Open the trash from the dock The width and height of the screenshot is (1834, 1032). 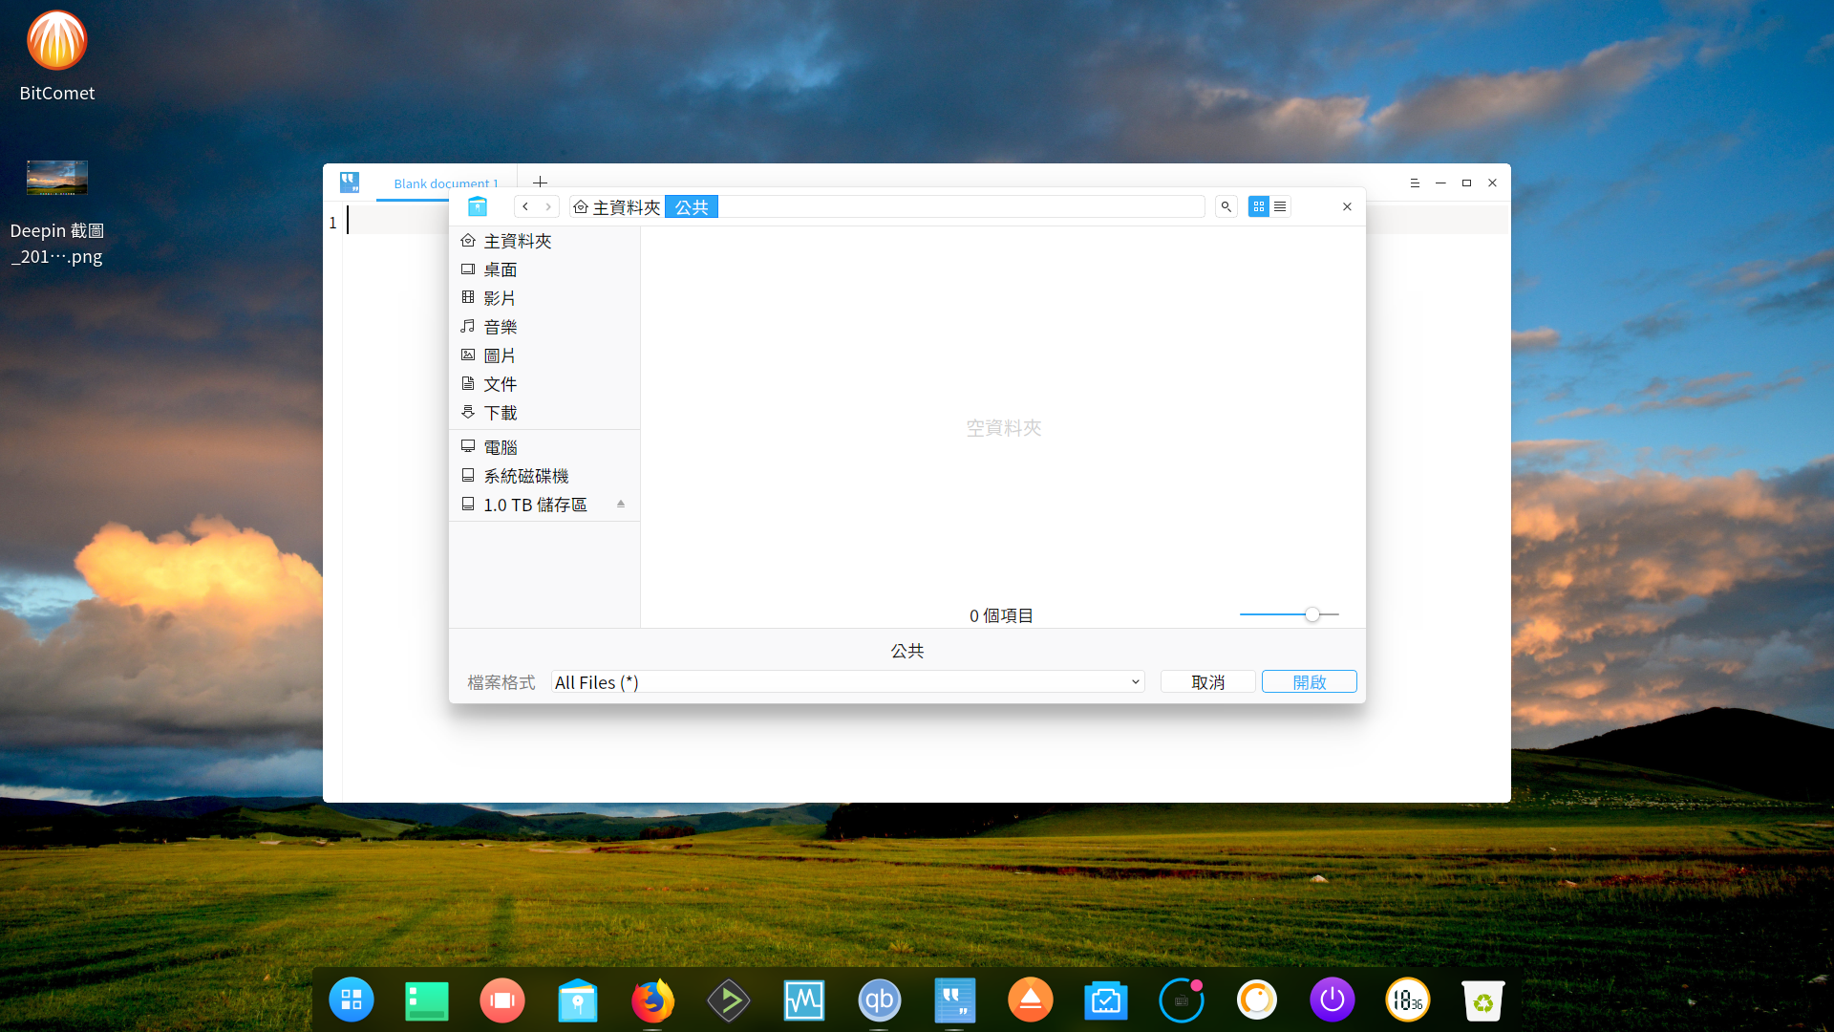(1483, 1000)
